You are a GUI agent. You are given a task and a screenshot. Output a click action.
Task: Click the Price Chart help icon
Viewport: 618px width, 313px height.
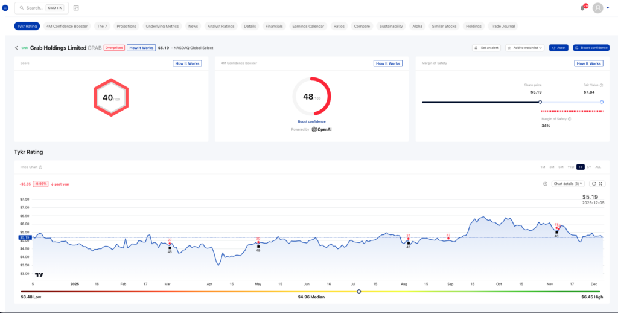tap(40, 167)
